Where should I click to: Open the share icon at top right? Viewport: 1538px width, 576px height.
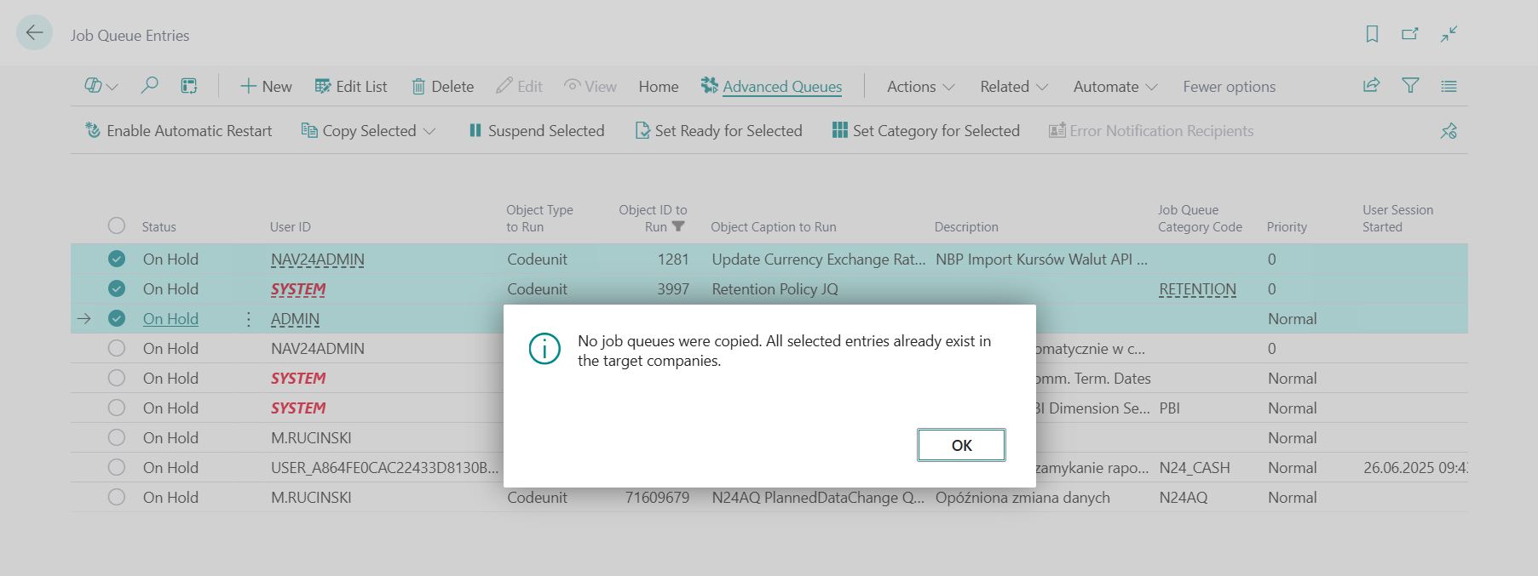1371,85
